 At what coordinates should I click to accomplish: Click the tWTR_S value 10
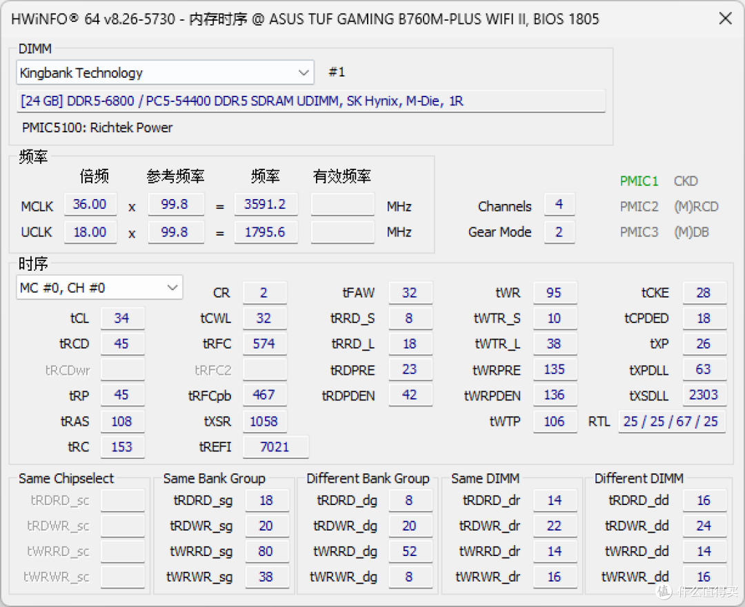(555, 318)
